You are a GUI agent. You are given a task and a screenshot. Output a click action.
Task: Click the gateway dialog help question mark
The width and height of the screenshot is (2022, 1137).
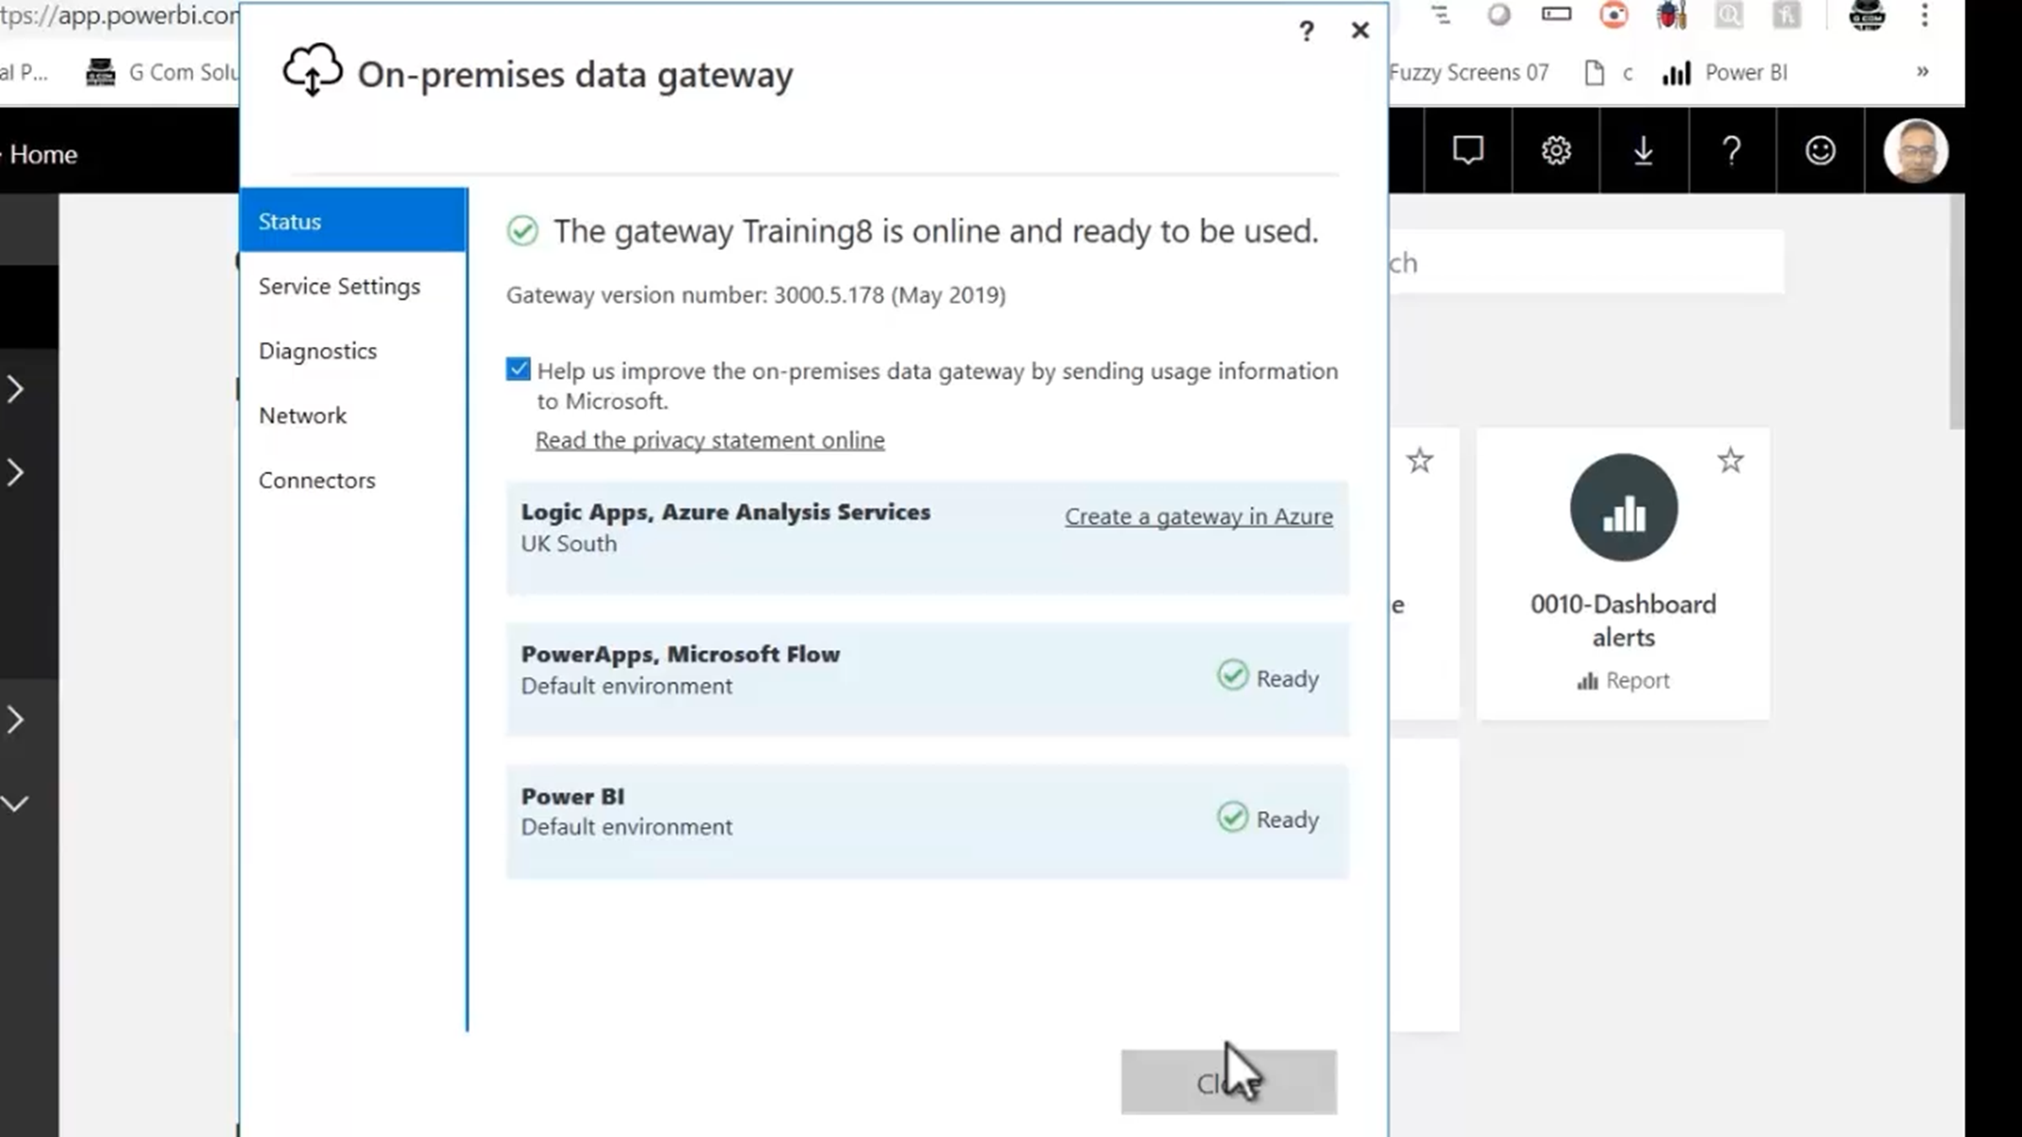coord(1306,32)
